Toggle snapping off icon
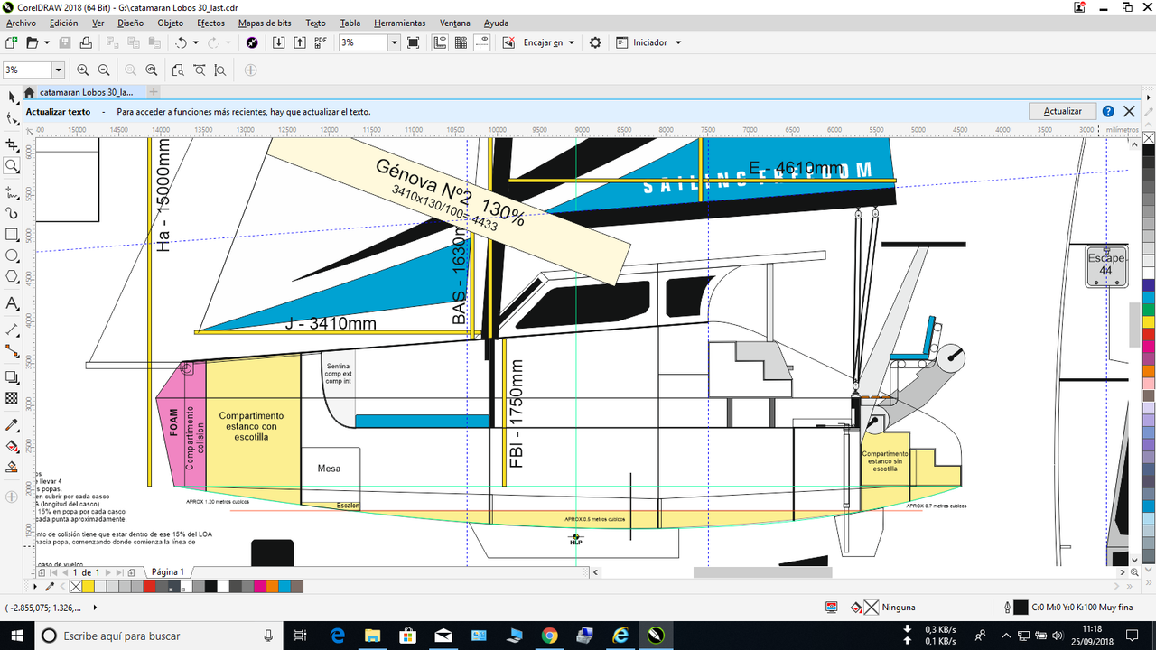 coord(508,42)
